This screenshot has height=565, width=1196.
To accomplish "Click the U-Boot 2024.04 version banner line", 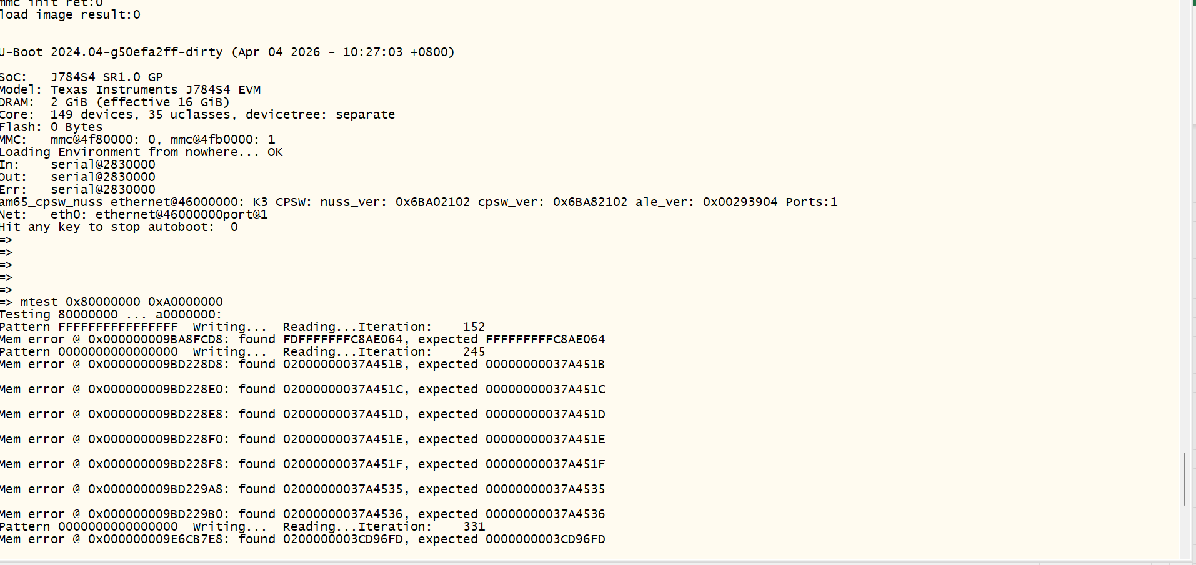I will (x=227, y=52).
